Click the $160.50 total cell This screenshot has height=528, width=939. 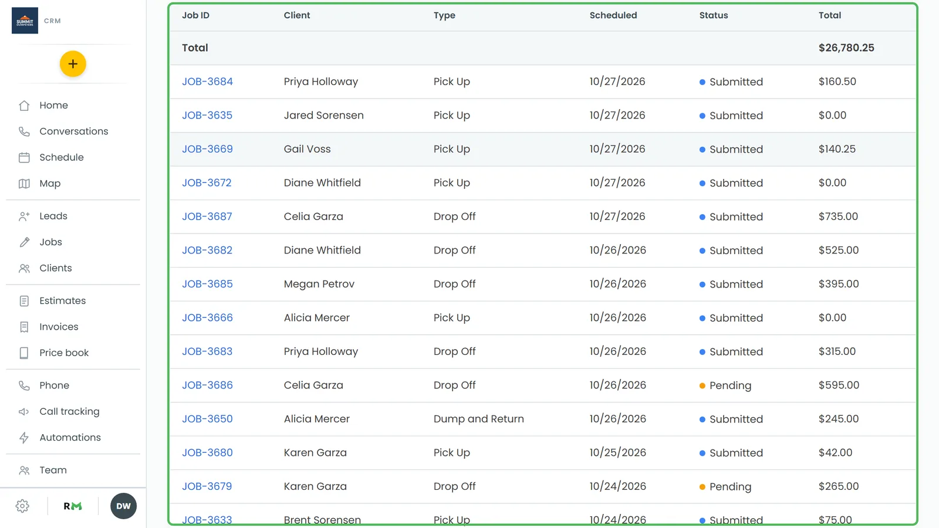837,82
